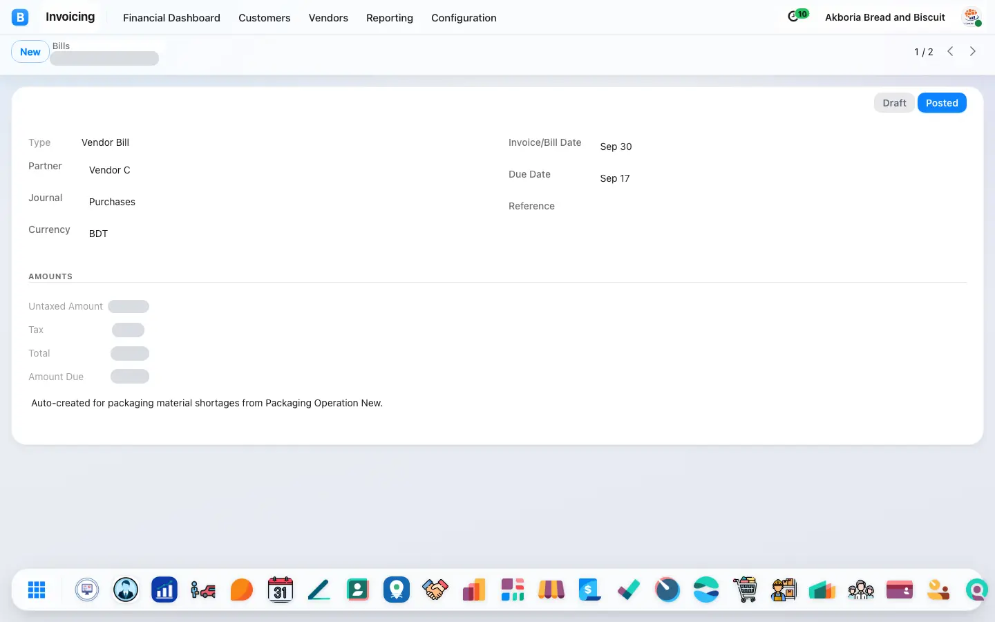Open the shopping cart app in dock
Screen dimensions: 995x622
tap(745, 590)
